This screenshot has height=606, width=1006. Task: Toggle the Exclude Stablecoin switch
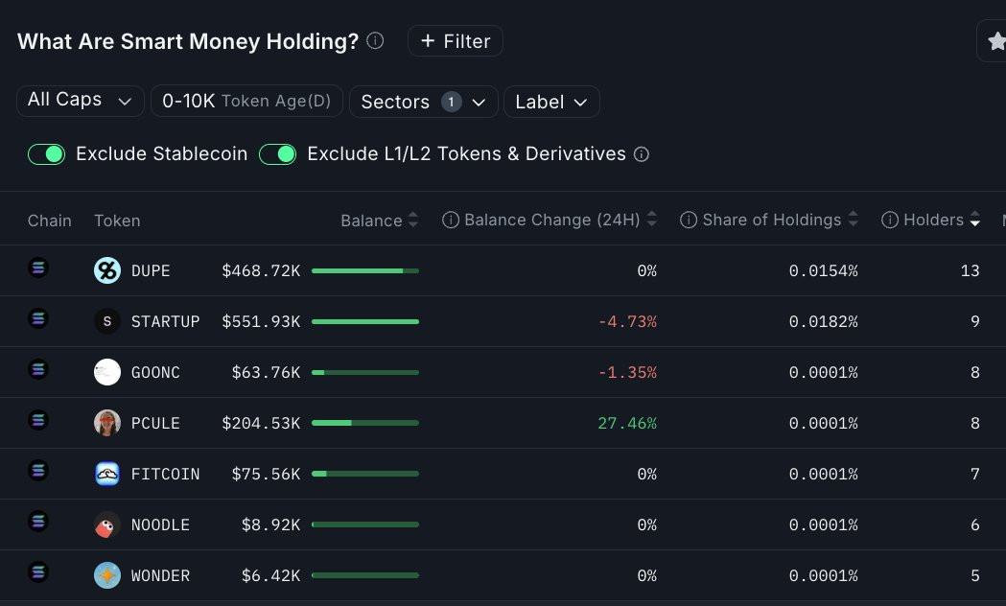coord(46,154)
